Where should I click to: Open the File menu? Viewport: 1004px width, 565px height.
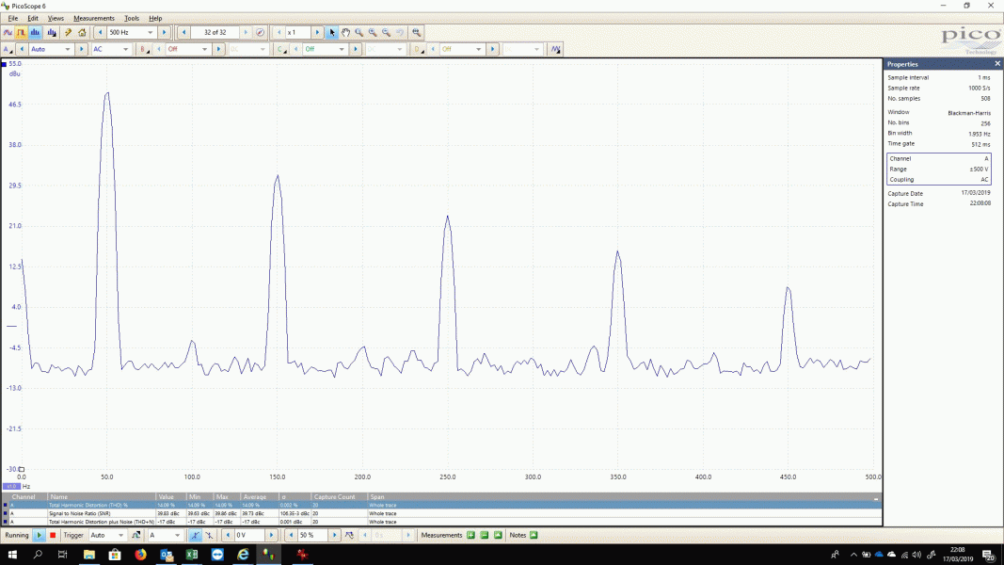coord(13,19)
